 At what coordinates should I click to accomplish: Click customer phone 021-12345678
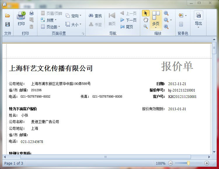pos(32,142)
